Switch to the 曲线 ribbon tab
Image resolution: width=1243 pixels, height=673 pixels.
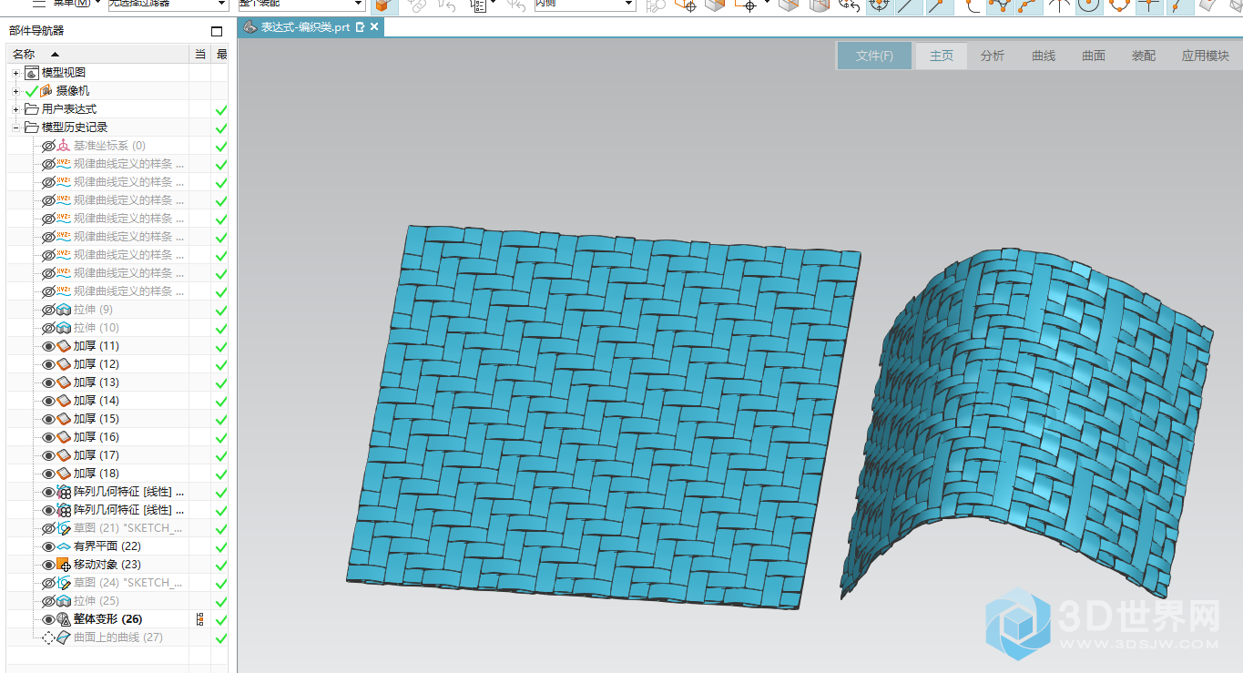(x=1044, y=56)
